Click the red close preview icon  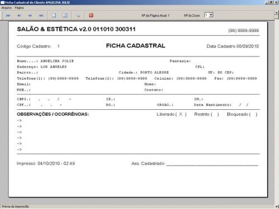[x=91, y=16]
